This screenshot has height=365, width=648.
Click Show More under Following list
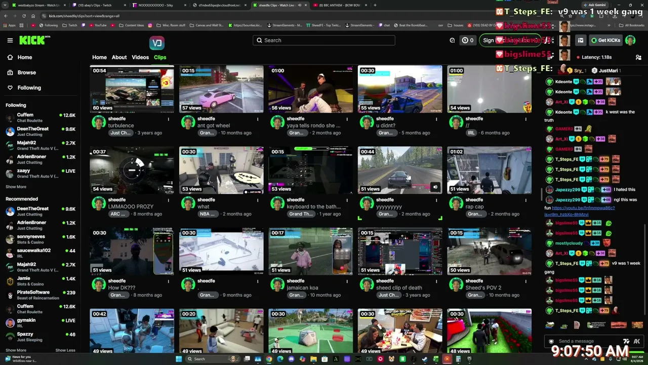(x=16, y=187)
